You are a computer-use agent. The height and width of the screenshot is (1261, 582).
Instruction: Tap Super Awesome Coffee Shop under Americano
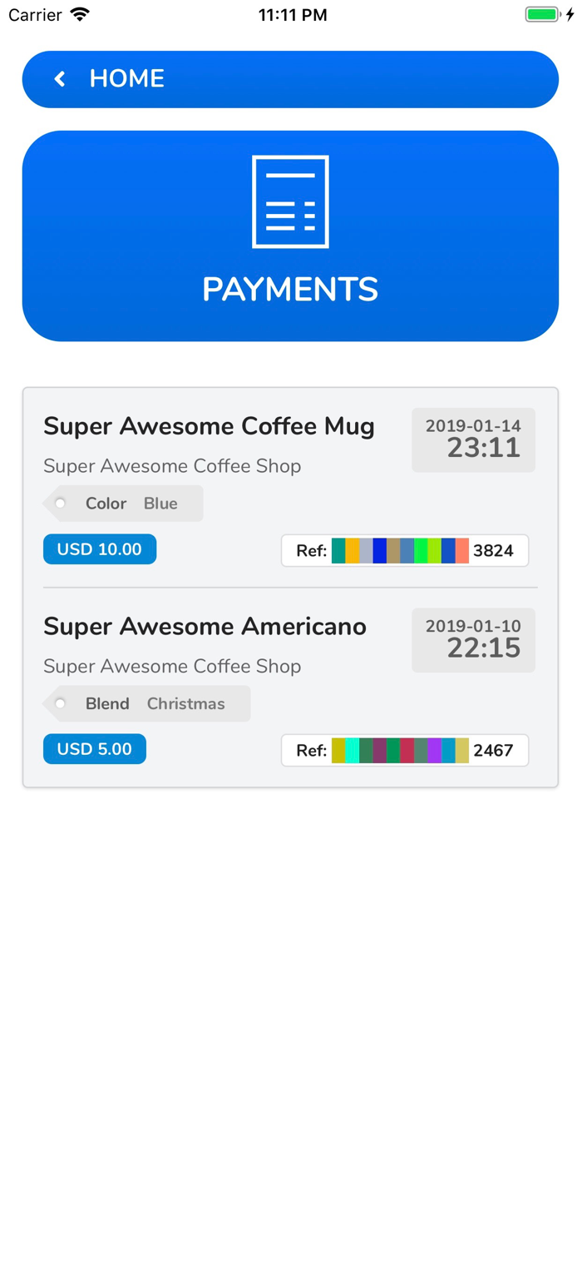click(172, 666)
